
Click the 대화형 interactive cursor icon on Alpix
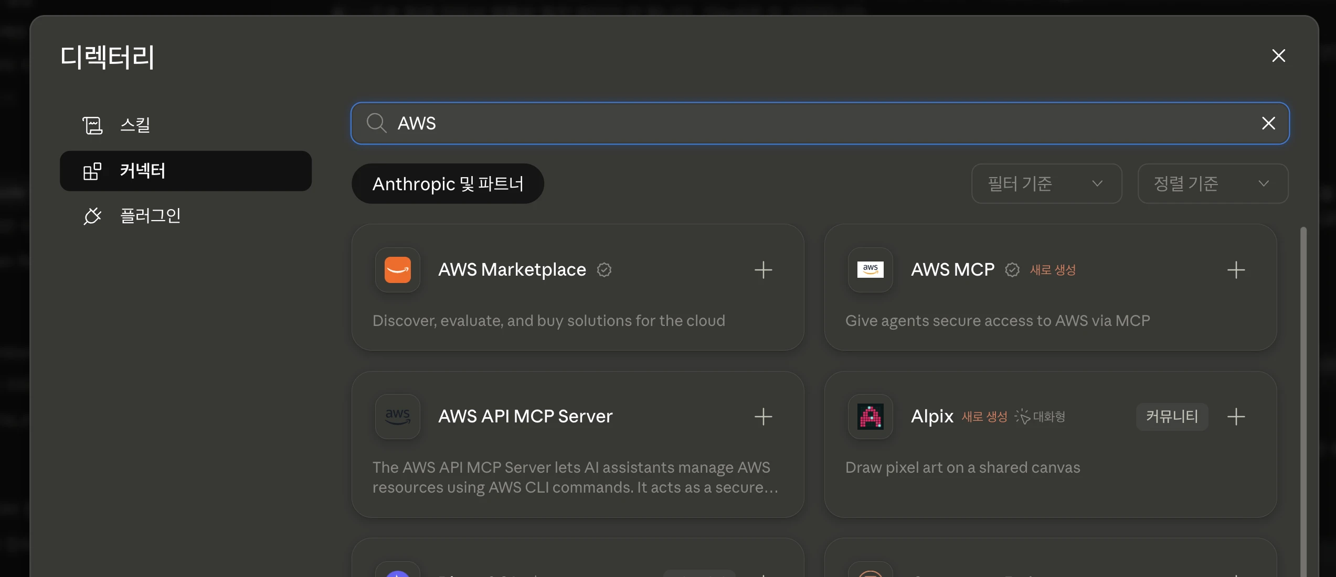(x=1022, y=417)
